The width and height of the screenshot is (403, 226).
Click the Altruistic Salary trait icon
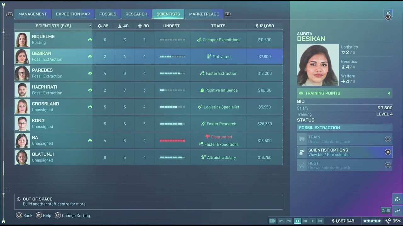pyautogui.click(x=203, y=157)
